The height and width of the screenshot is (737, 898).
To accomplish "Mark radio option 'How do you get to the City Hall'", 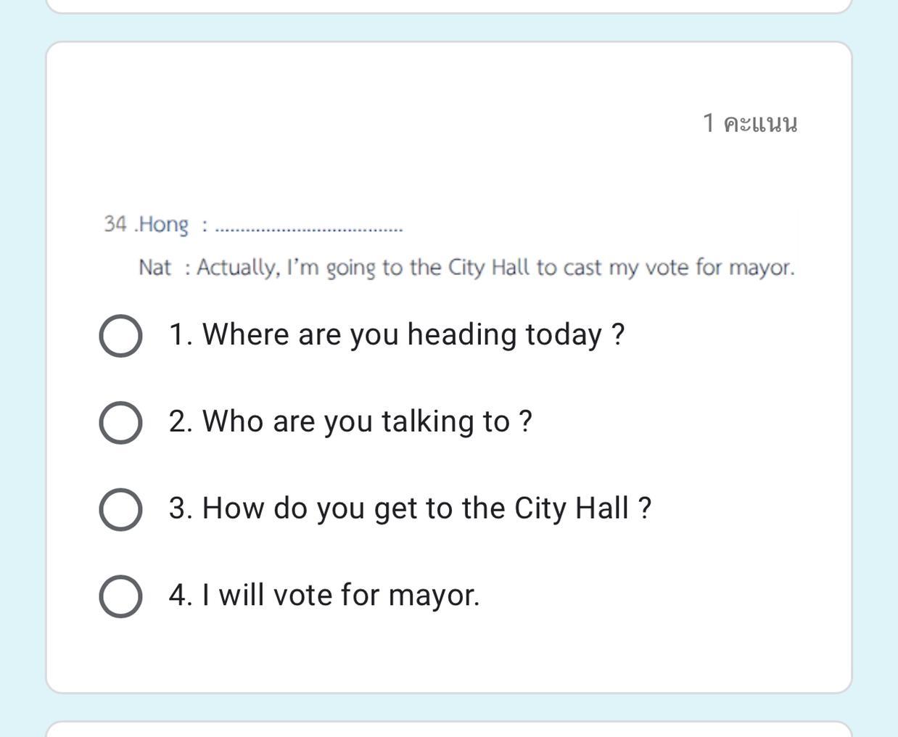I will (120, 510).
